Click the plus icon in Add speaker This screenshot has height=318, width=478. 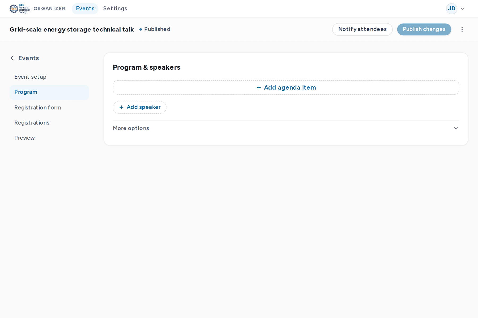tap(122, 107)
